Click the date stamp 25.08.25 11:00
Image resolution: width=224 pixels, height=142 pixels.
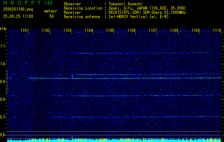18,16
